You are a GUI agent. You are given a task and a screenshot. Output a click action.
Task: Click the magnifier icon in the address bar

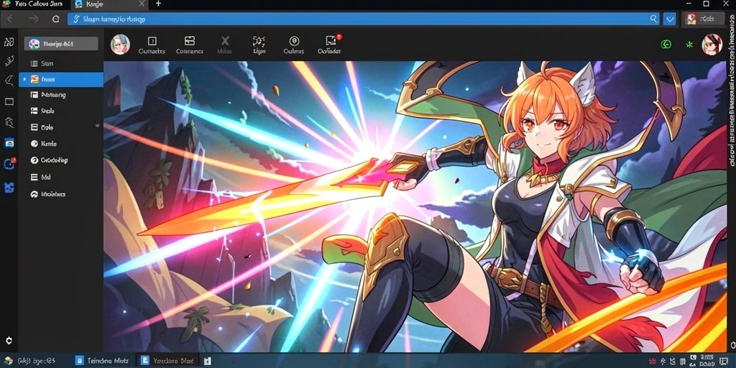click(x=653, y=19)
